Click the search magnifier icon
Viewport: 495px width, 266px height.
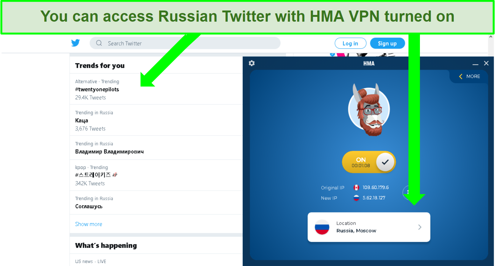click(99, 43)
